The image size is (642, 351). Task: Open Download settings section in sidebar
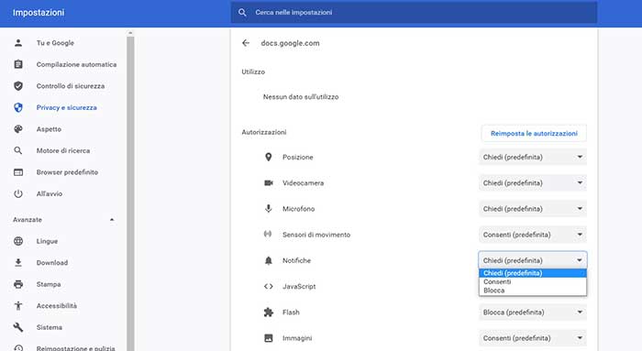[x=52, y=263]
